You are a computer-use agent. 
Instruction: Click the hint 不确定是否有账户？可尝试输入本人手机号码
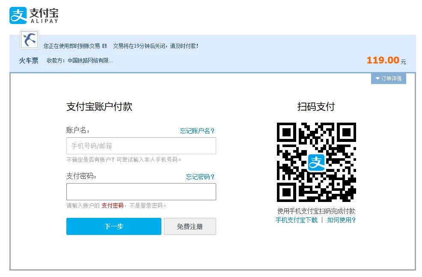click(124, 160)
